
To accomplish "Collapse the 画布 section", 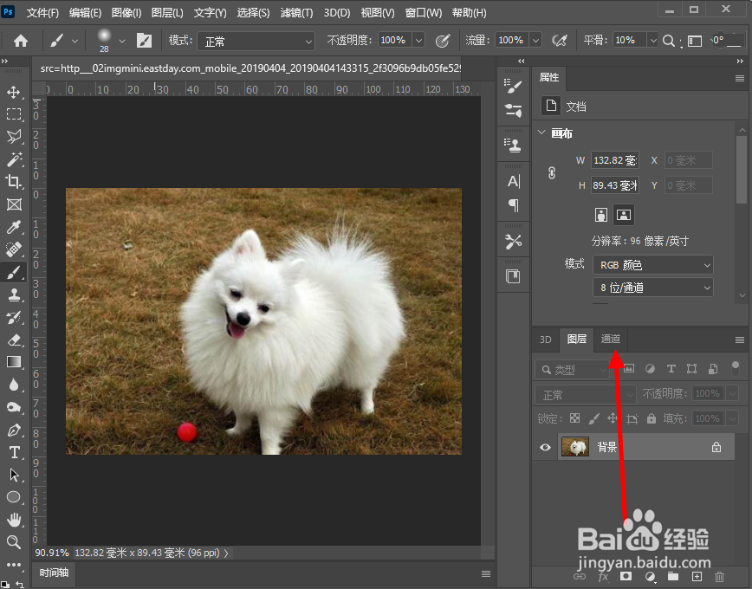I will point(542,133).
